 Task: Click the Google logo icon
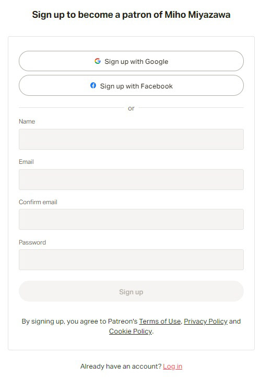tap(98, 61)
